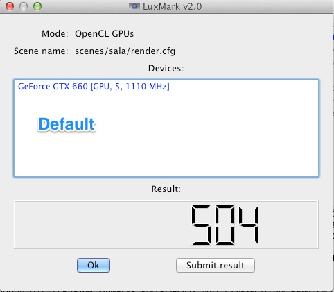Click the digit 4 in result display
The height and width of the screenshot is (292, 334).
point(249,225)
